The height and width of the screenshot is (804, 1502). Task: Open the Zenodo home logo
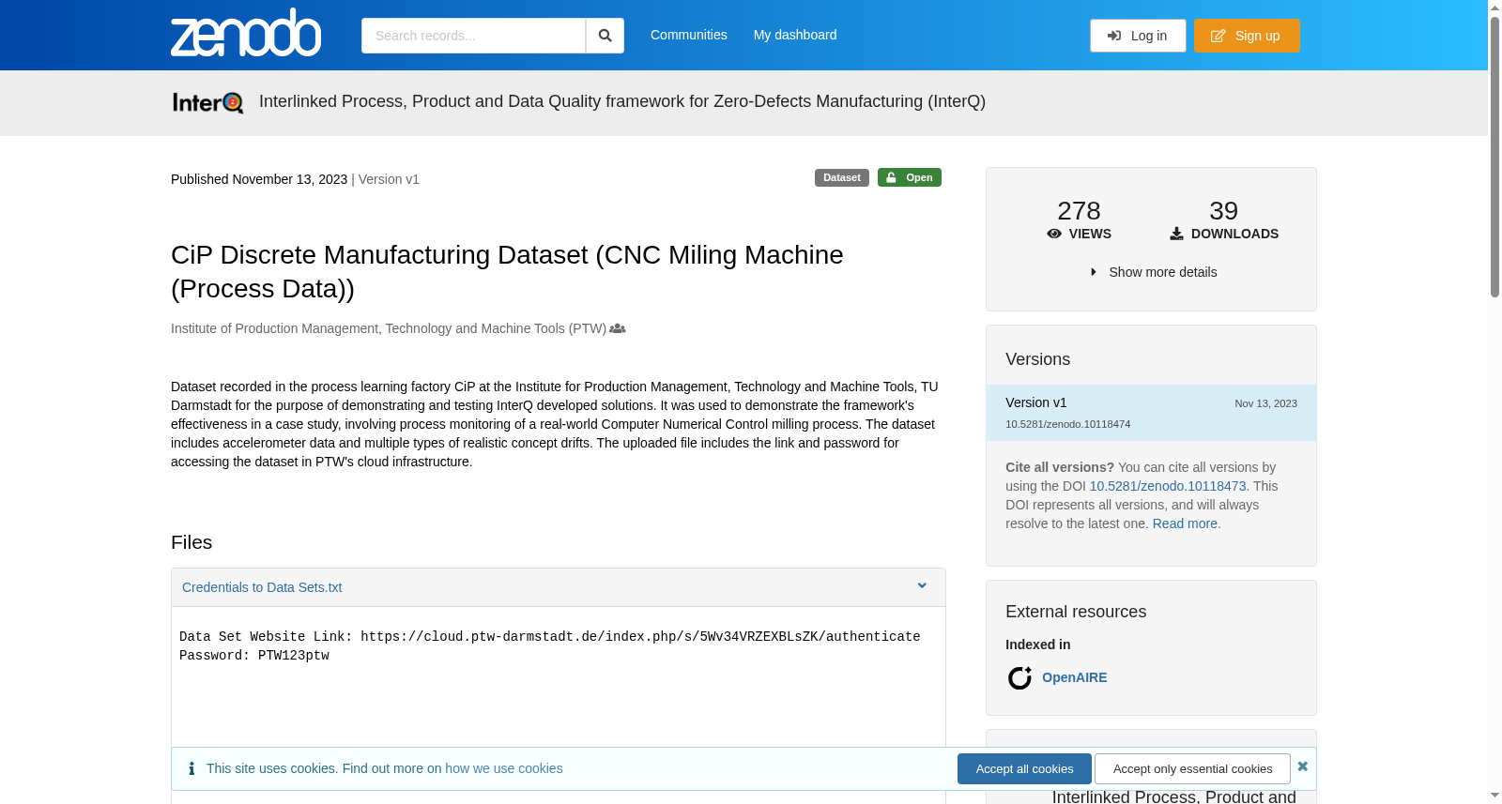[x=246, y=33]
